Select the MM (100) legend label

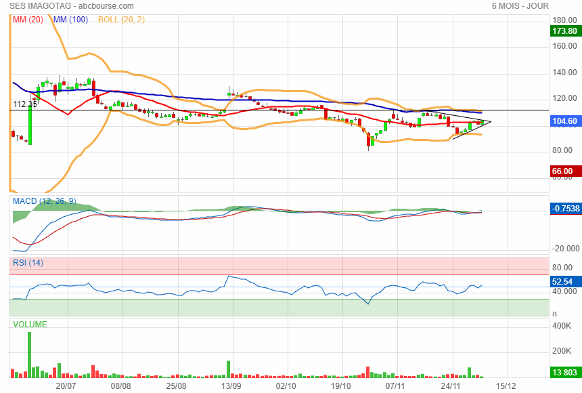click(70, 20)
